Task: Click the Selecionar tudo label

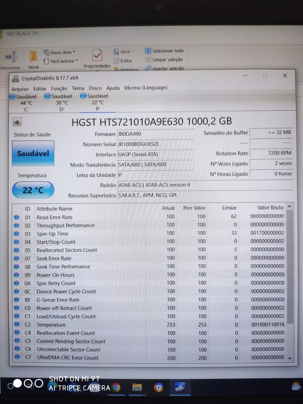Action: pyautogui.click(x=168, y=51)
